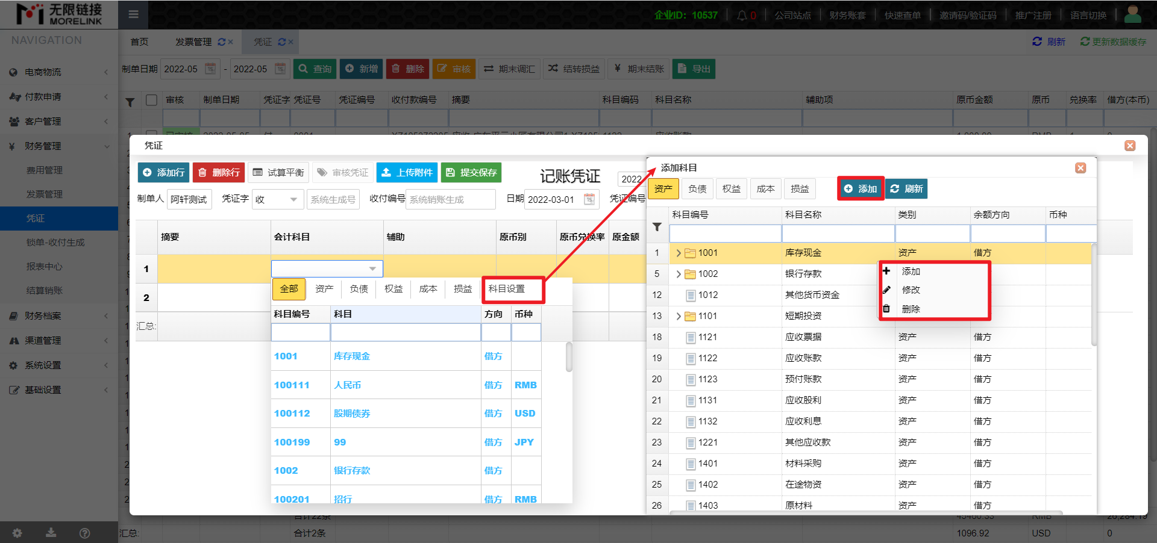Click the subject dropdown list vertical scrollbar
1157x543 pixels.
click(568, 358)
